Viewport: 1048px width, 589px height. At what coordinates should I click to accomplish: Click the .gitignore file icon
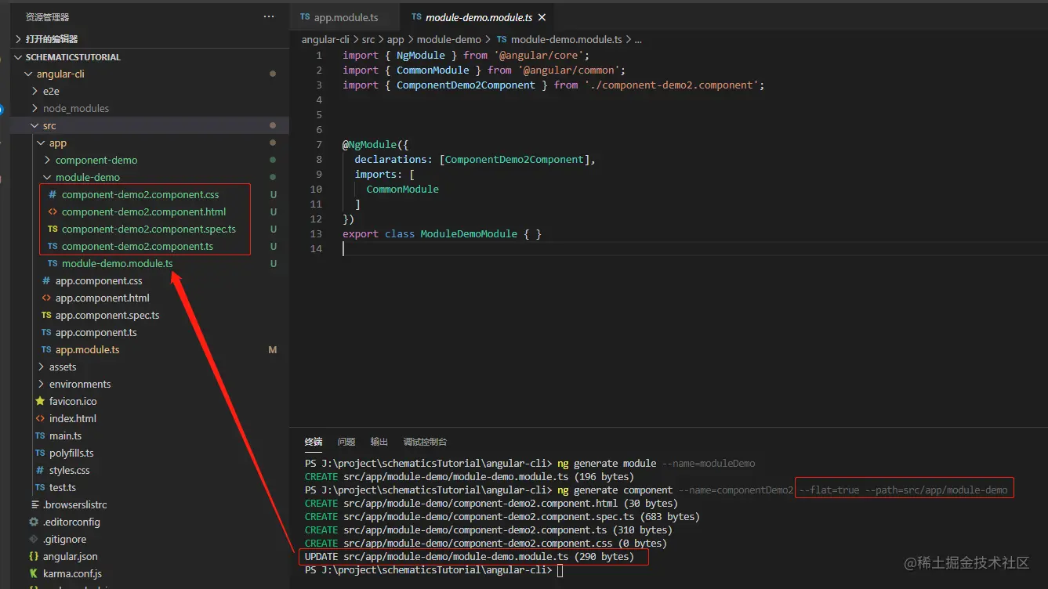pos(34,539)
